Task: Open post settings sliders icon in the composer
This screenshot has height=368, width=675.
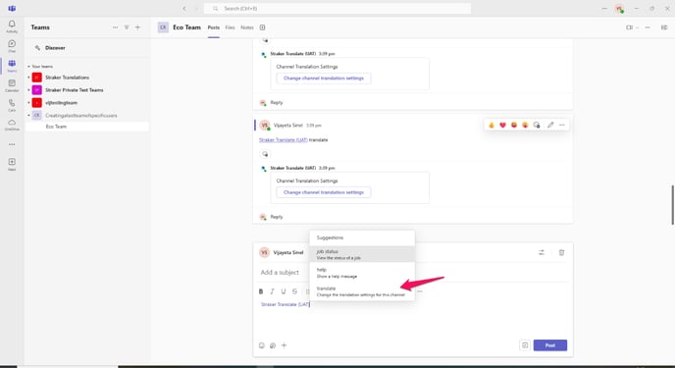Action: (542, 252)
